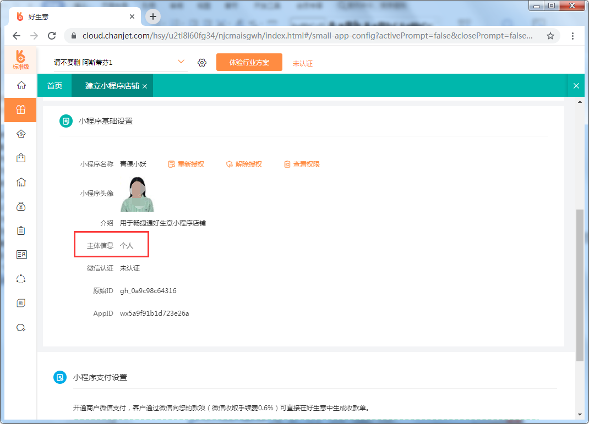Open the contact card sidebar icon
Image resolution: width=589 pixels, height=424 pixels.
click(21, 255)
